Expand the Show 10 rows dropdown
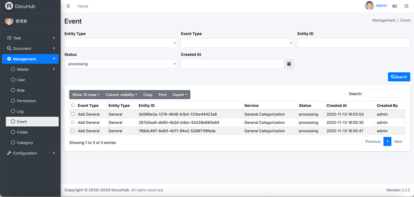Viewport: 414px width, 197px height. coord(86,95)
